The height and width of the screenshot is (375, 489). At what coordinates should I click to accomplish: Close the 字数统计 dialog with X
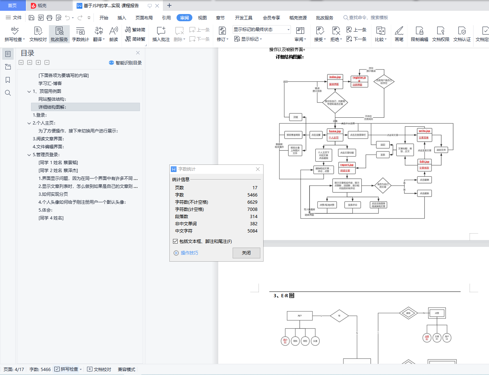[x=258, y=169]
